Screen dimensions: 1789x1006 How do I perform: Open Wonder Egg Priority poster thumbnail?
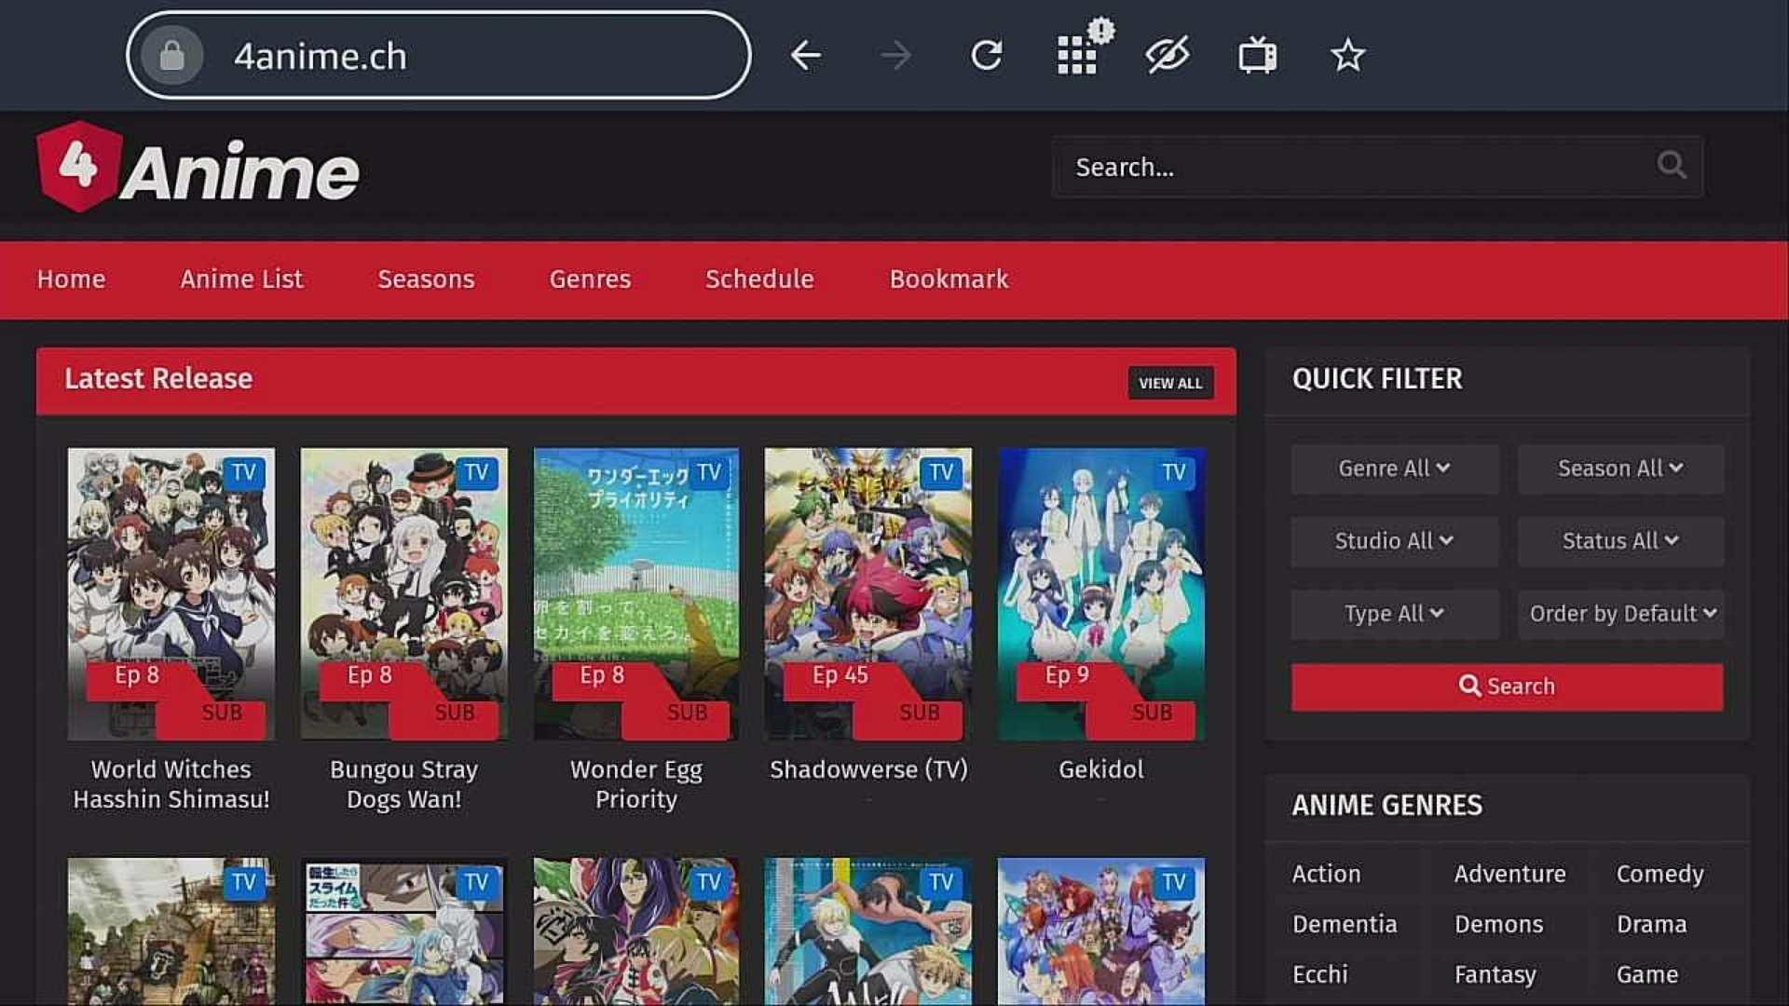click(636, 594)
